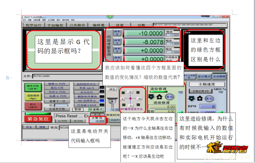
Task: Click 返回程序开头 rewind button
Action: pos(86,84)
